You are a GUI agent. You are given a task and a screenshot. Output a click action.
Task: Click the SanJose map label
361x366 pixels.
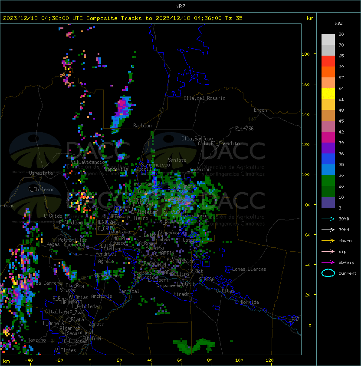(177, 160)
